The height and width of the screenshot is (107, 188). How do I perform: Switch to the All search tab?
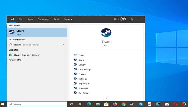pyautogui.click(x=12, y=19)
